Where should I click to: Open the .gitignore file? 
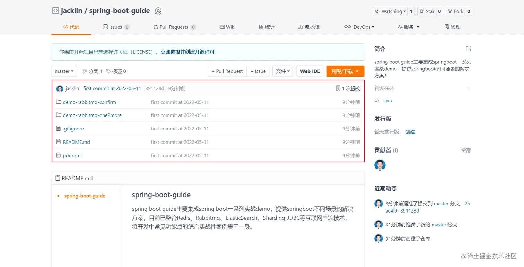tap(73, 129)
